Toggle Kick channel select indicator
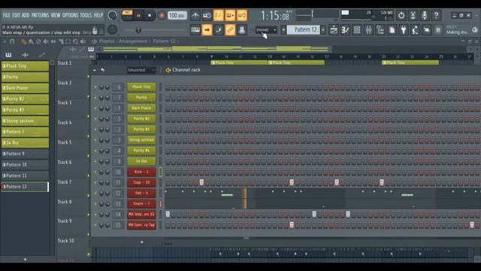 [x=160, y=172]
